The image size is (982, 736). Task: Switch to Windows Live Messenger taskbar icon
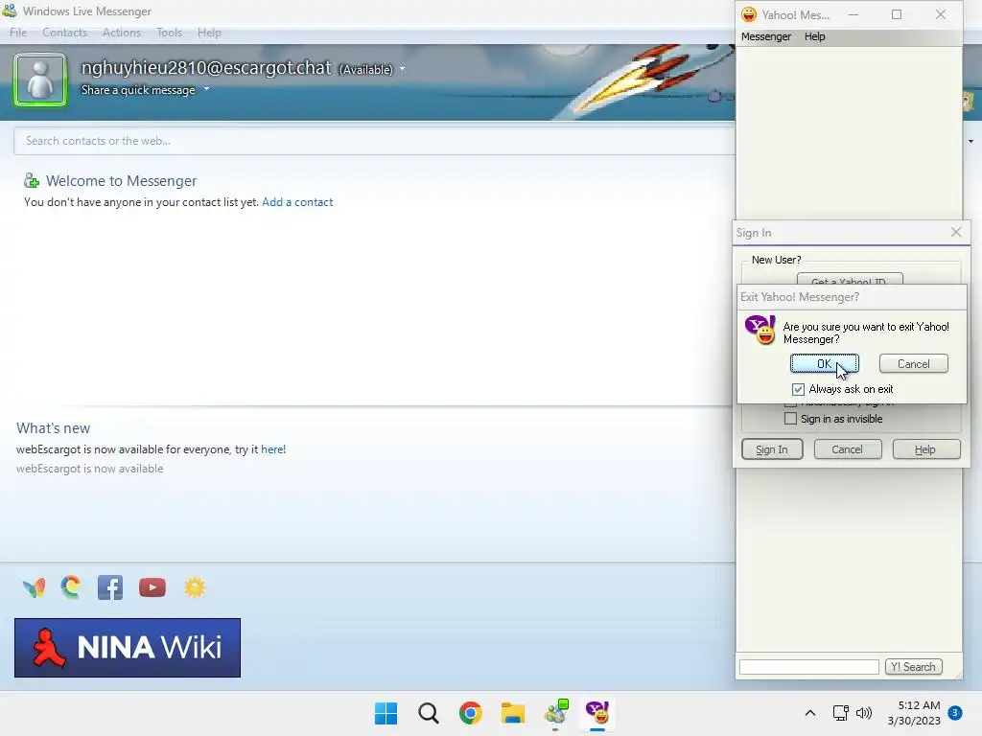coord(555,713)
